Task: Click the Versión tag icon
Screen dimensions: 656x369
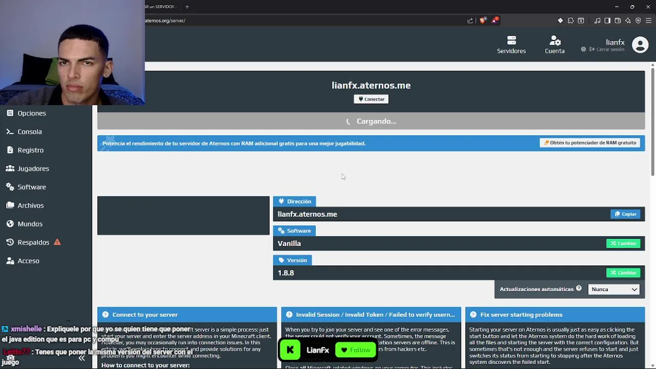Action: click(281, 260)
